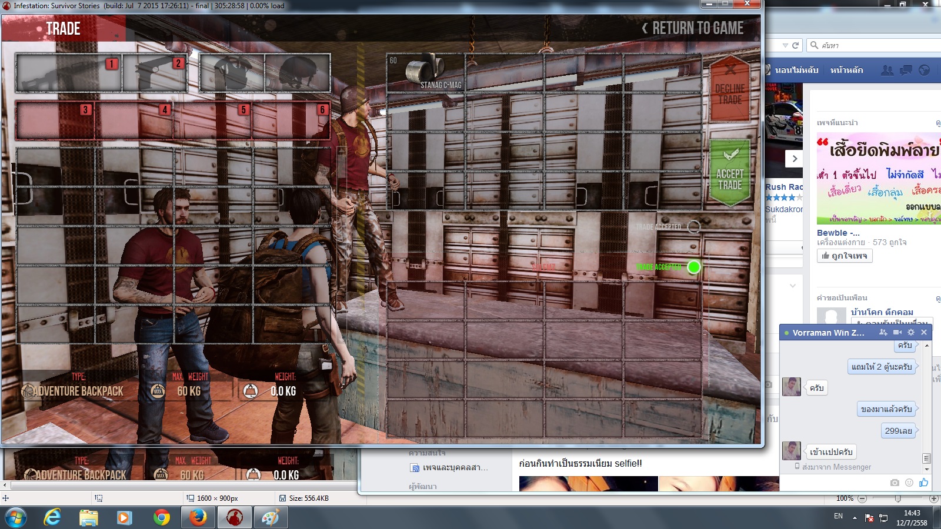Open chat options gear in Vorraman chat
Image resolution: width=941 pixels, height=529 pixels.
click(911, 333)
